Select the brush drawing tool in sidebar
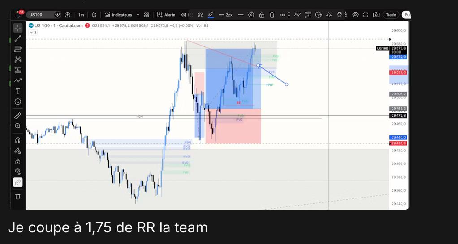Viewport: 458px width, 244px height. [x=18, y=80]
